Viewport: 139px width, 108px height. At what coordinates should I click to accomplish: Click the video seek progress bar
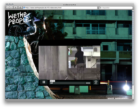click(67, 83)
